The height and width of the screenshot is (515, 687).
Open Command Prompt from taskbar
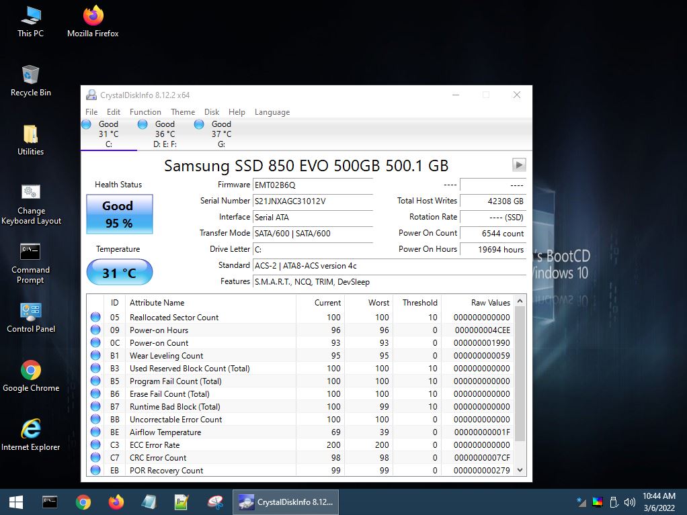point(50,502)
